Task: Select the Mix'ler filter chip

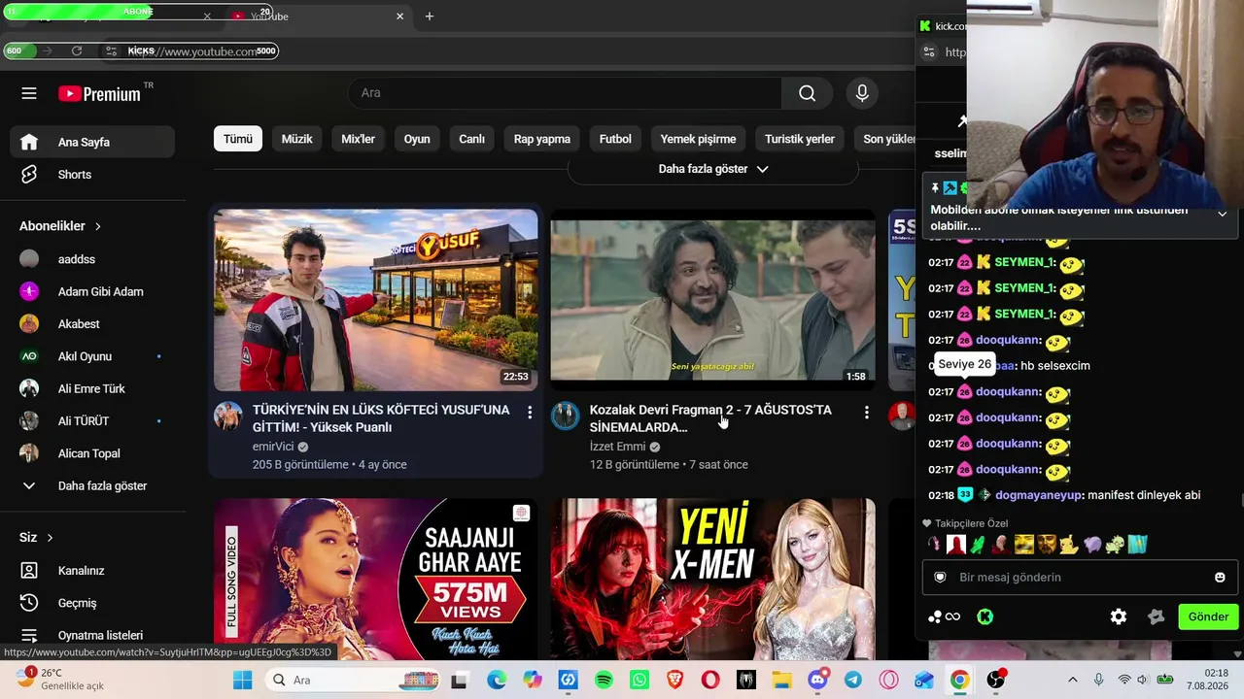Action: (x=358, y=139)
